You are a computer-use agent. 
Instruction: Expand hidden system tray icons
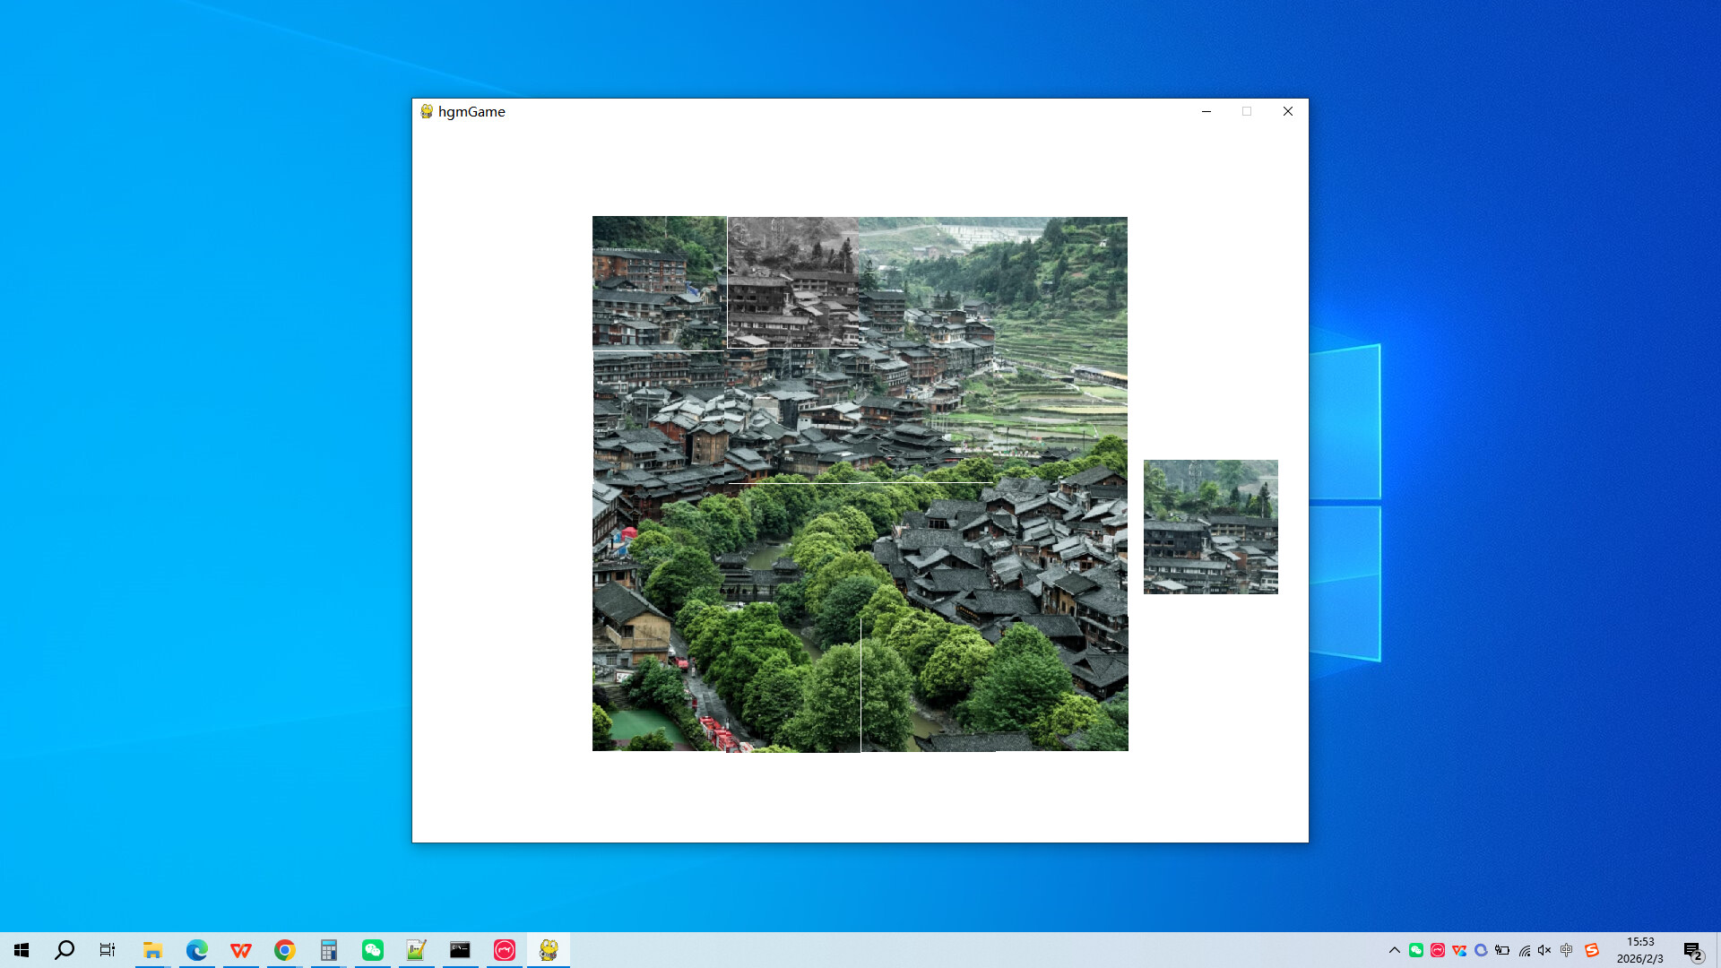pyautogui.click(x=1395, y=950)
